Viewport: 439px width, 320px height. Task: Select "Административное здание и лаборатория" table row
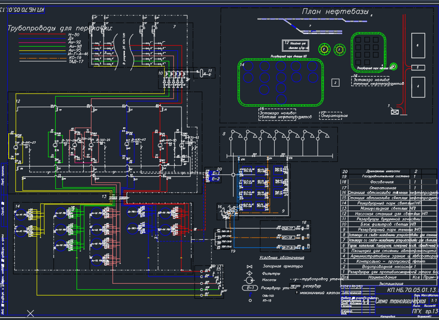coord(389,256)
